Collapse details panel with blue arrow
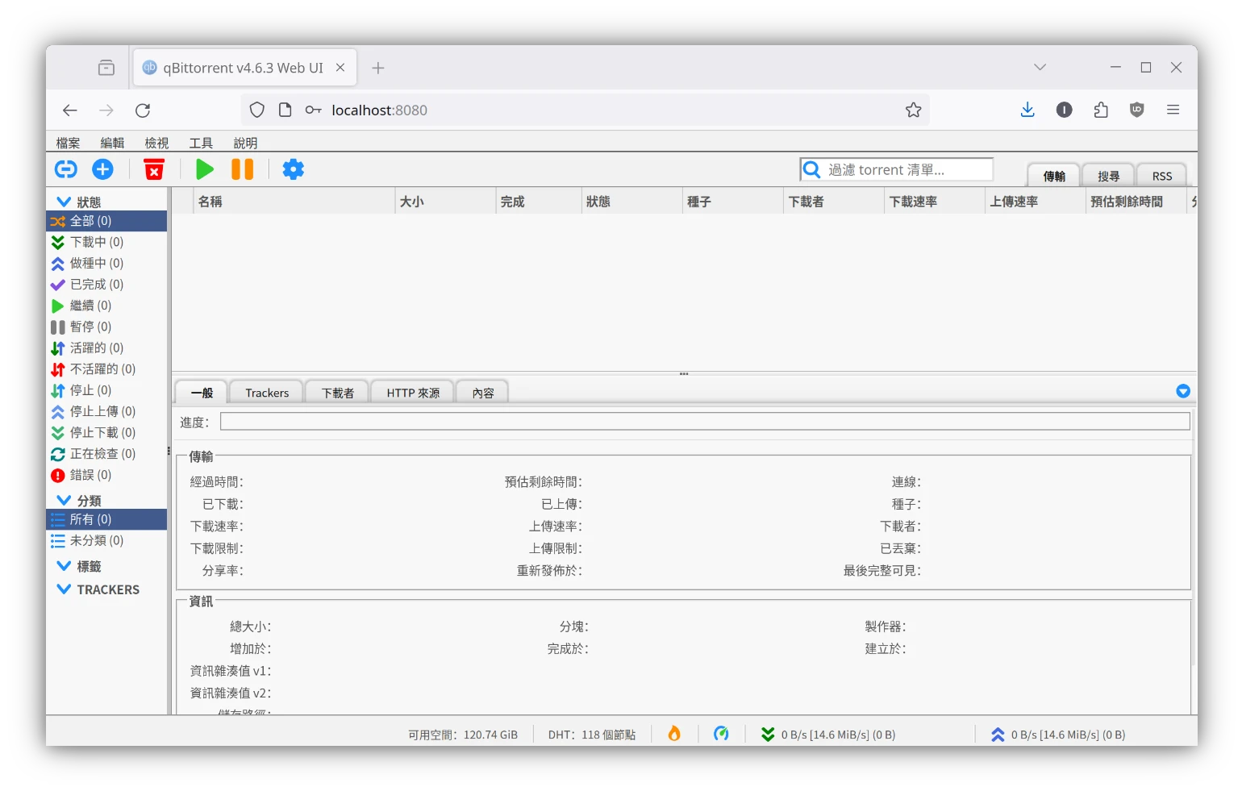1242x791 pixels. pyautogui.click(x=1183, y=391)
